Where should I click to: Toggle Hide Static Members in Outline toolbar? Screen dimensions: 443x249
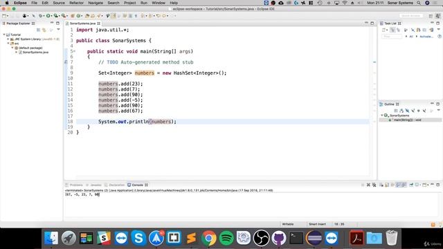click(413, 111)
